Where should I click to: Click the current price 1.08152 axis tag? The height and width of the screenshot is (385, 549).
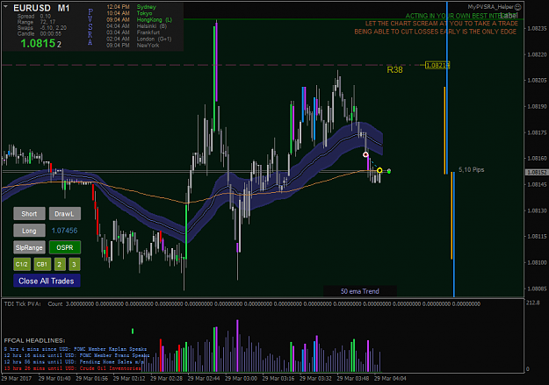click(537, 173)
